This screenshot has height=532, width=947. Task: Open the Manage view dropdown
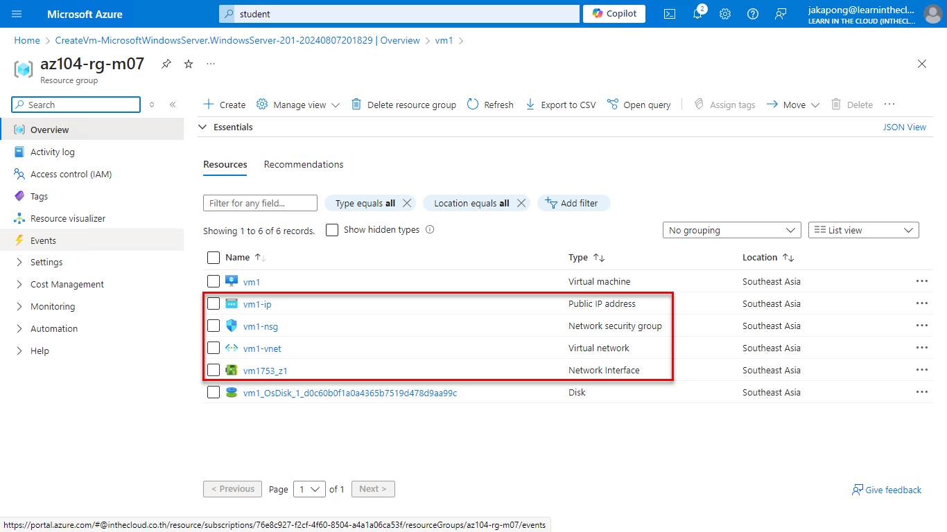(x=298, y=105)
